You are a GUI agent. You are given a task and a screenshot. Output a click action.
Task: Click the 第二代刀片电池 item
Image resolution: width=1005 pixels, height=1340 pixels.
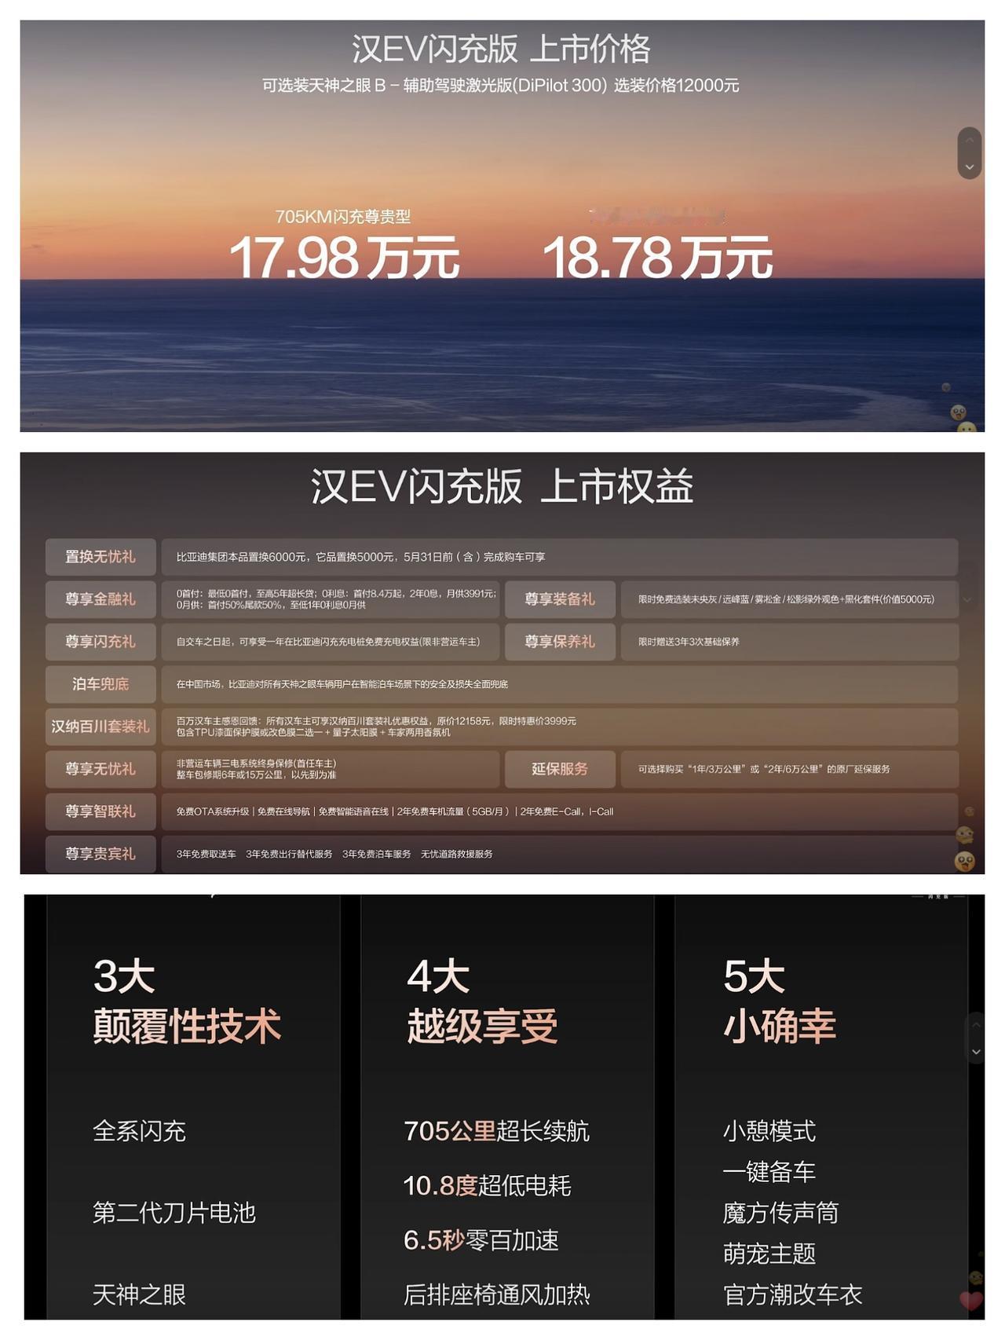pyautogui.click(x=174, y=1213)
